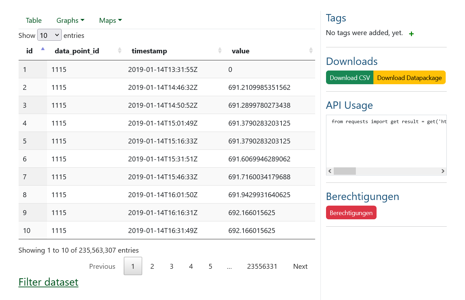465x300 pixels.
Task: Select value cell 691.2899780273438
Action: point(259,105)
